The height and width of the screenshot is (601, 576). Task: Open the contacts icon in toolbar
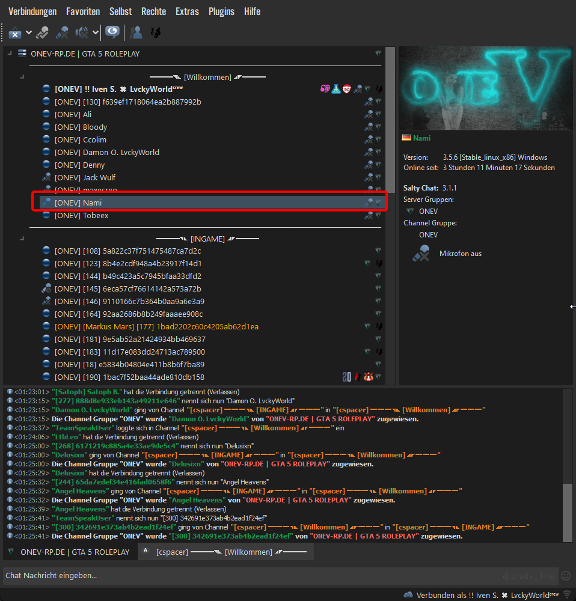(136, 32)
